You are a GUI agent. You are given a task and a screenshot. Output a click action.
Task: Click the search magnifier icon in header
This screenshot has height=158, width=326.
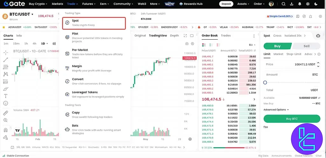tap(284, 4)
